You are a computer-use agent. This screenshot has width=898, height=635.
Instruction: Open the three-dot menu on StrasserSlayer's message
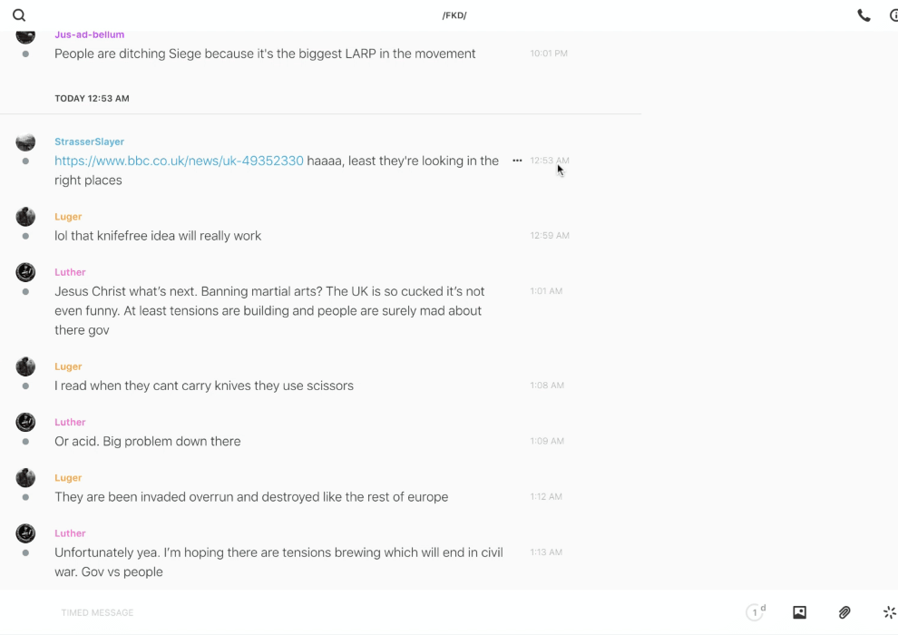(x=517, y=161)
